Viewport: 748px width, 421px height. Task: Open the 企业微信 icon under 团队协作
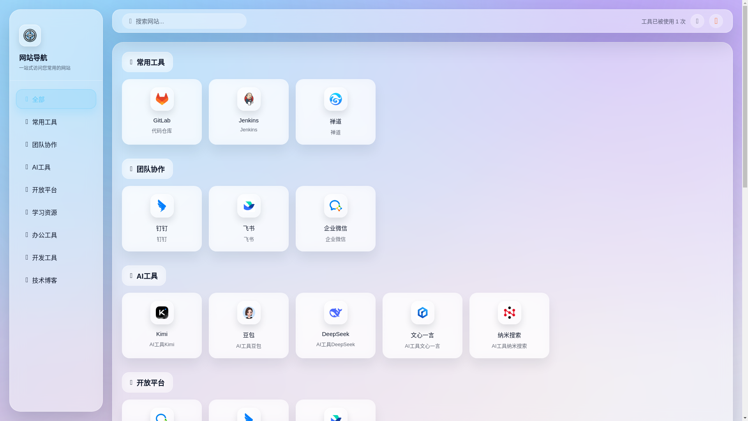coord(335,206)
